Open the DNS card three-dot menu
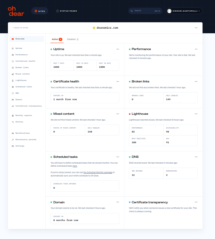This screenshot has height=239, width=215. pyautogui.click(x=196, y=157)
